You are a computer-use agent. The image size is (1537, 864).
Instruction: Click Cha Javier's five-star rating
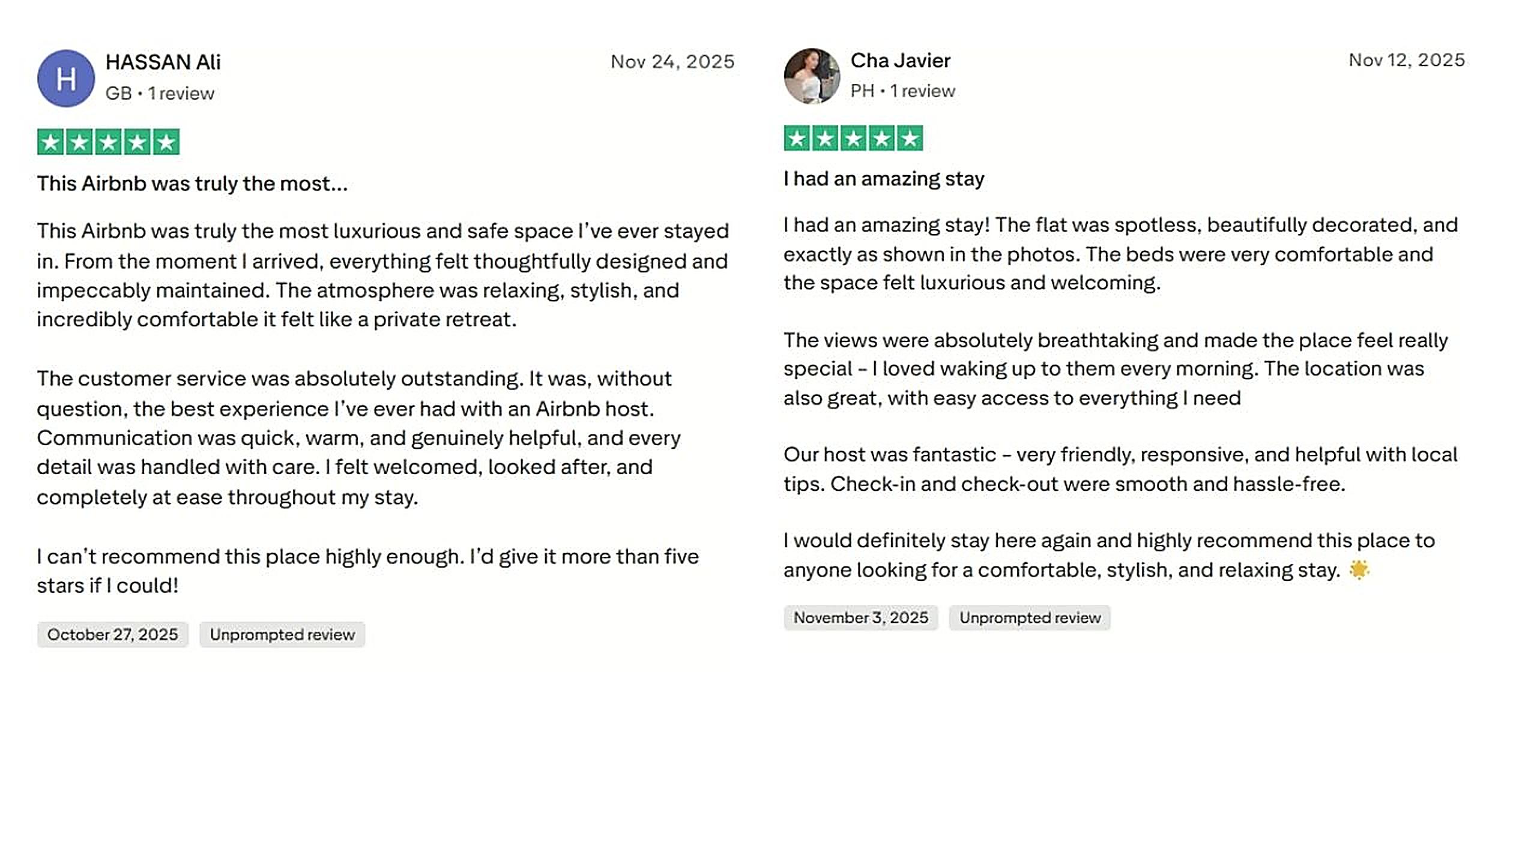coord(853,139)
